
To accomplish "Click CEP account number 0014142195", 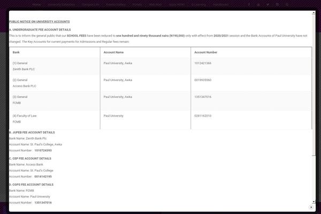I will (x=43, y=177).
